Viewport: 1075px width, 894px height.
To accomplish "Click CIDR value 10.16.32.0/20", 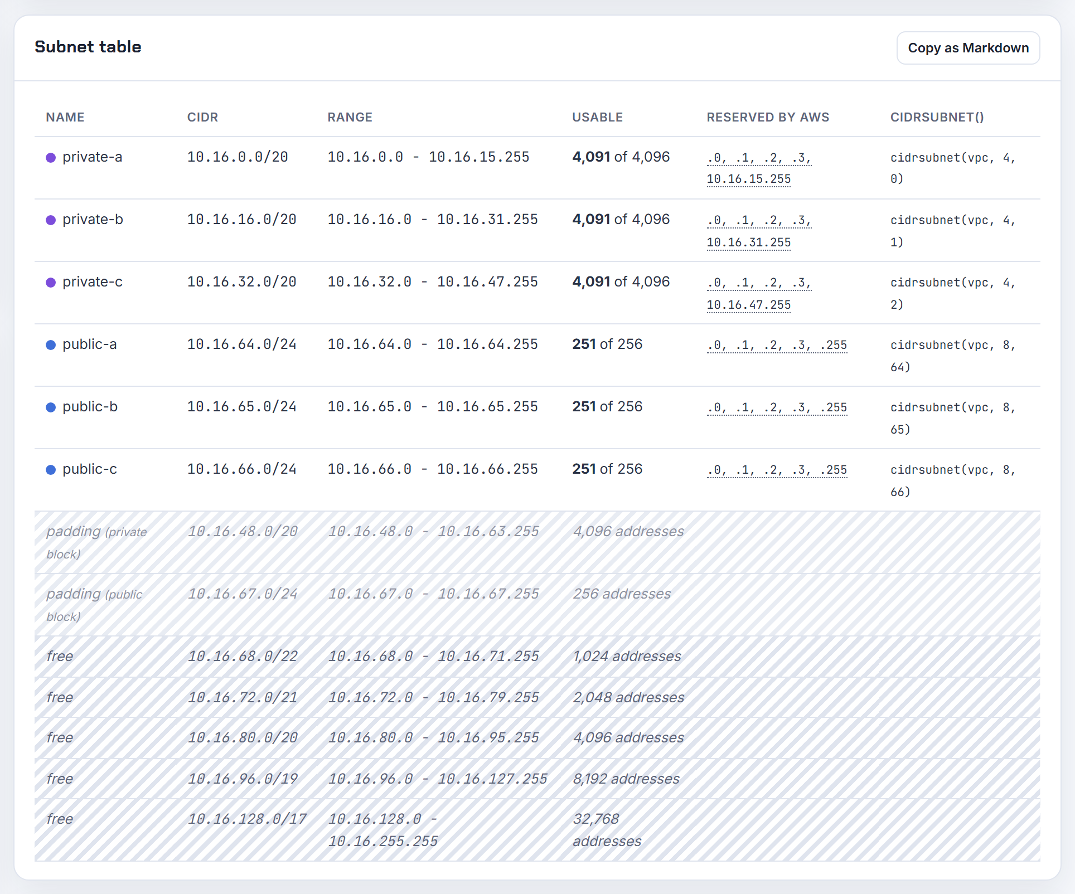I will pos(241,282).
